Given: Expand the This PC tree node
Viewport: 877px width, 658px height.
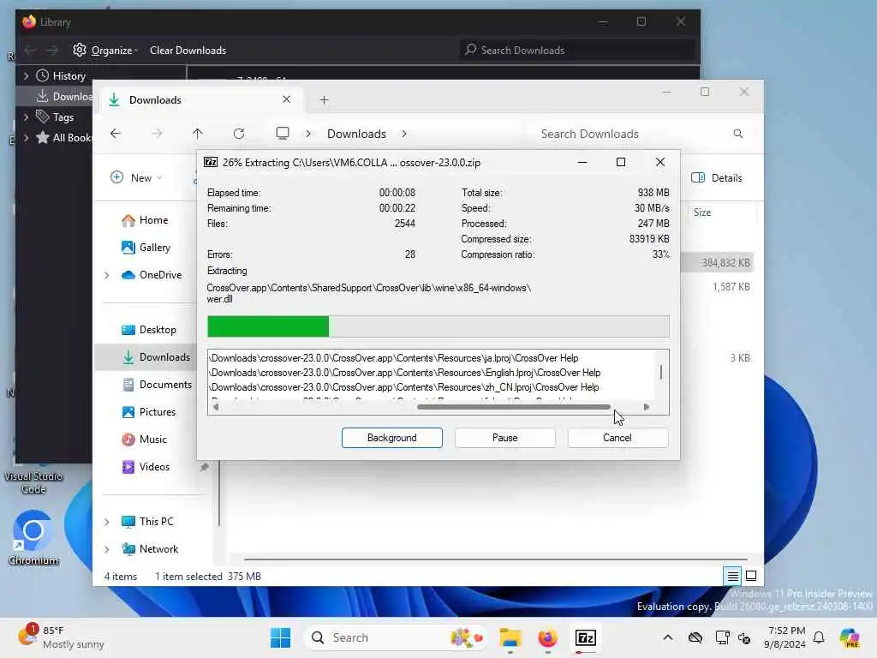Looking at the screenshot, I should [x=107, y=522].
